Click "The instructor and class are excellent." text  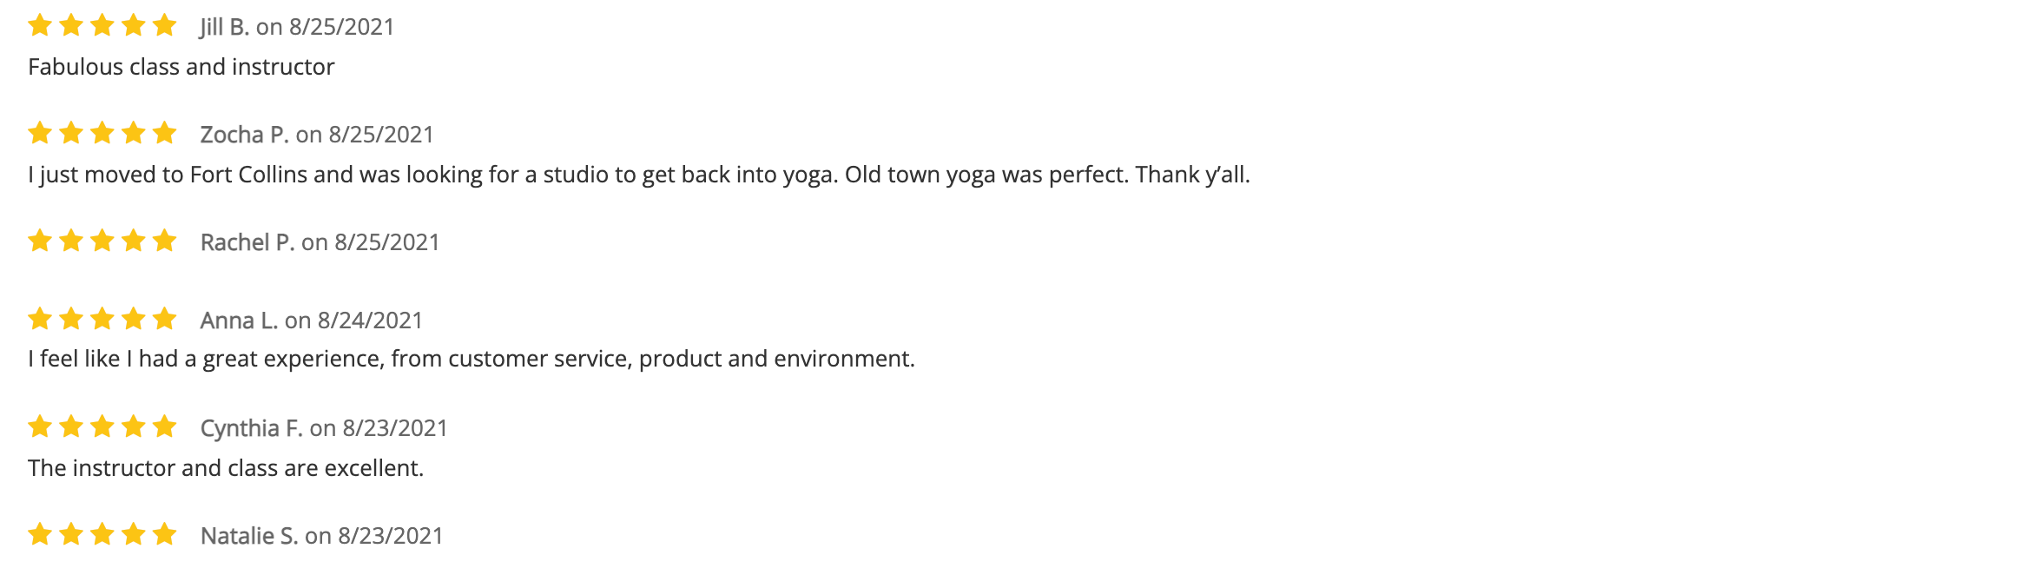[x=226, y=468]
